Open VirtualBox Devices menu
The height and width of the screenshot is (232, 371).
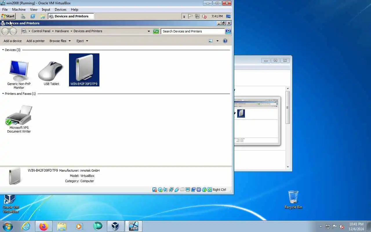pos(61,10)
